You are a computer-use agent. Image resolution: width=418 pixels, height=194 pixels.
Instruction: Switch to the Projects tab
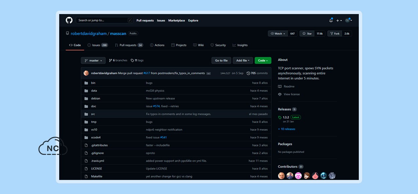[x=179, y=45]
